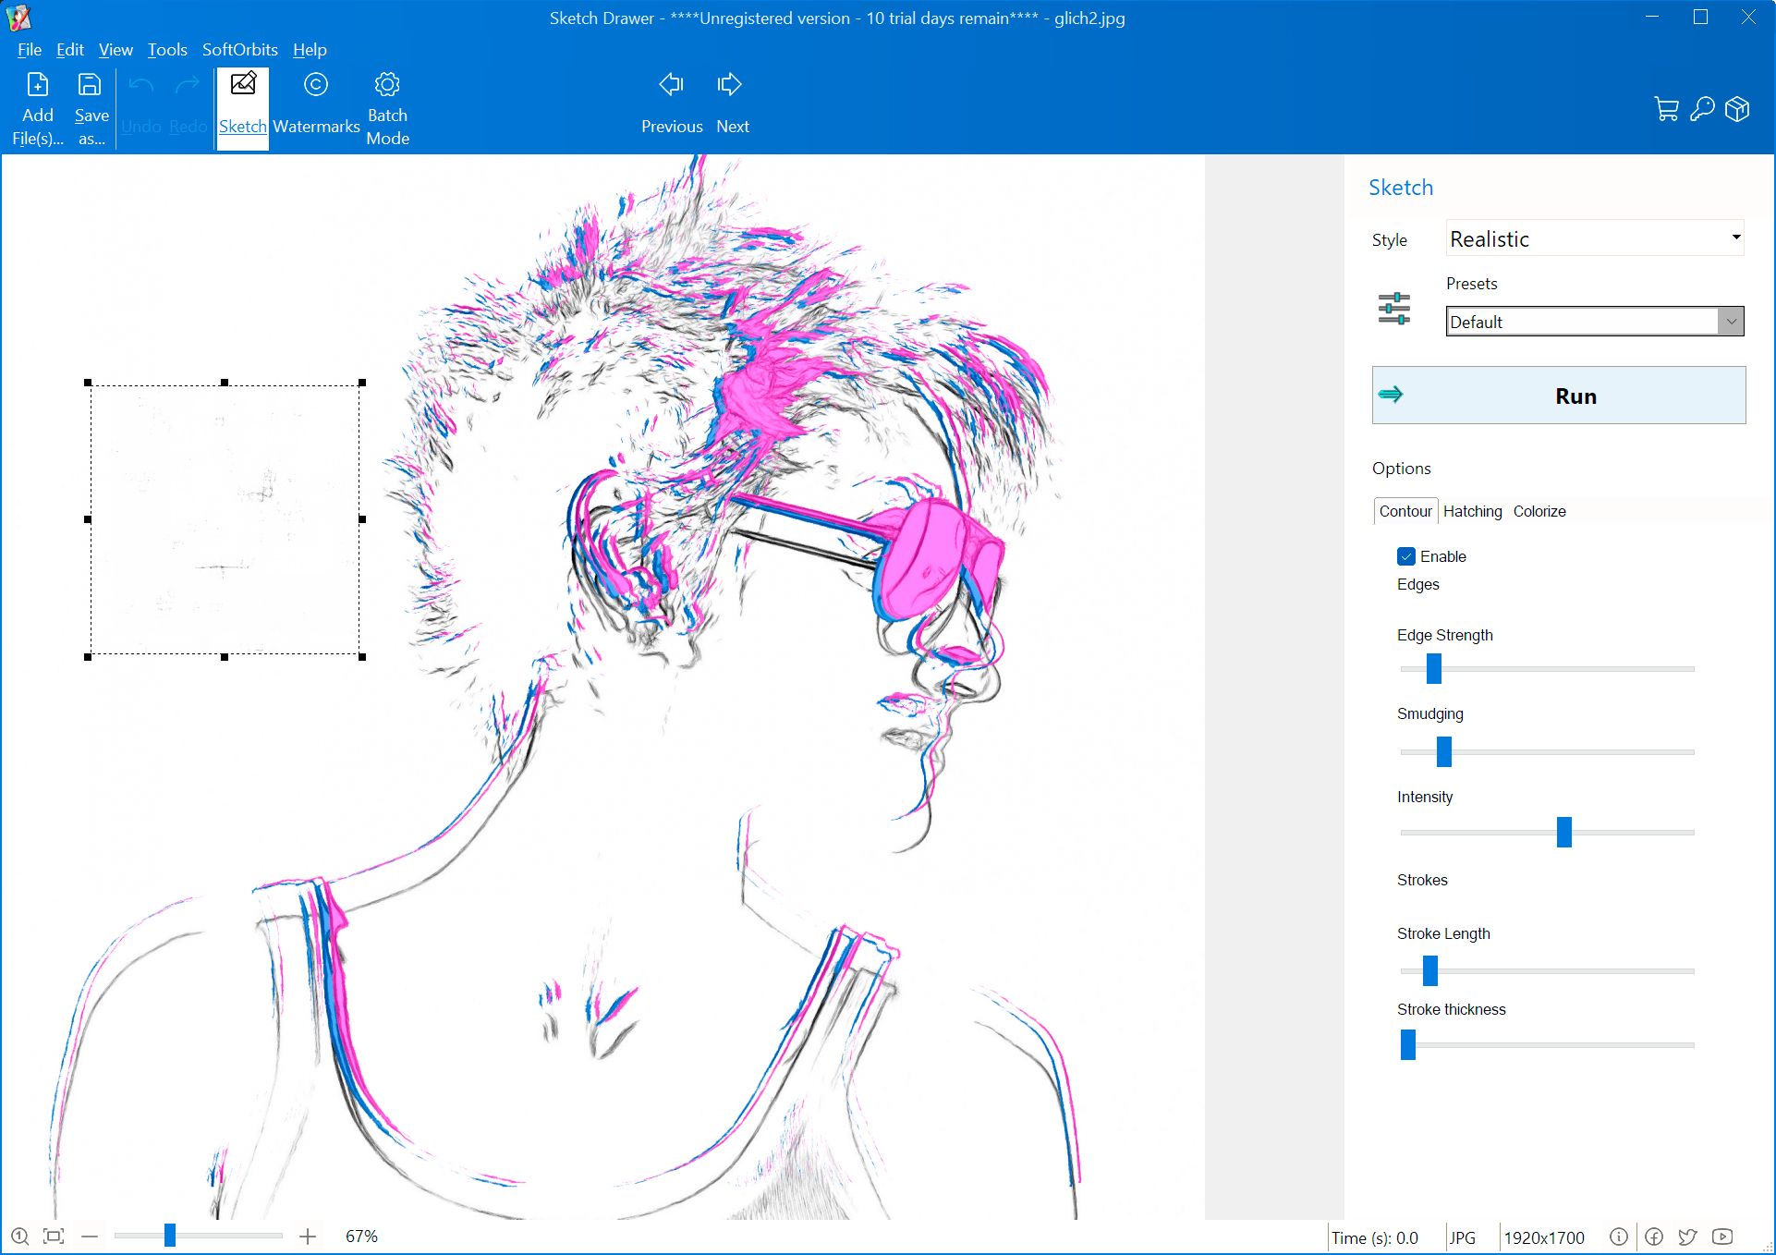1776x1255 pixels.
Task: Minimize the Sketch Drawer window
Action: pos(1652,18)
